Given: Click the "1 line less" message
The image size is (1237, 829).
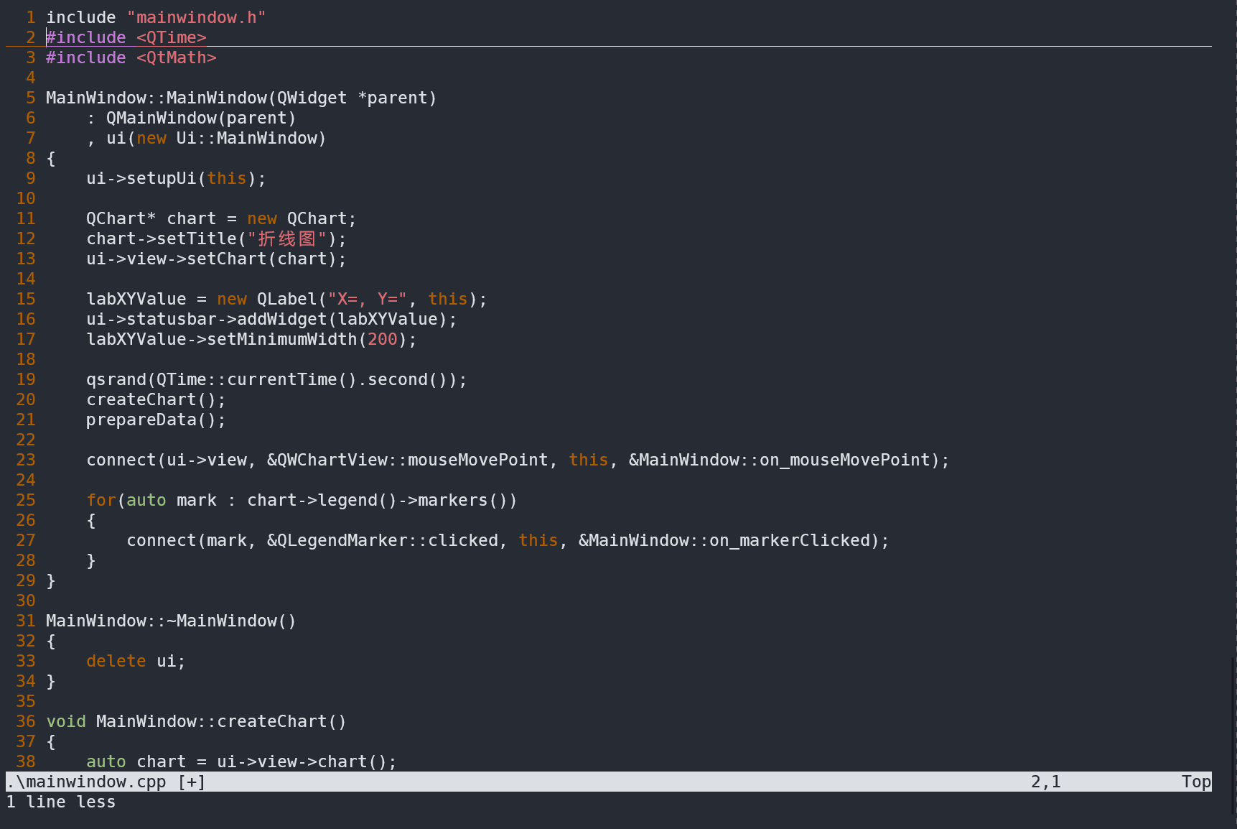Looking at the screenshot, I should click(x=61, y=802).
